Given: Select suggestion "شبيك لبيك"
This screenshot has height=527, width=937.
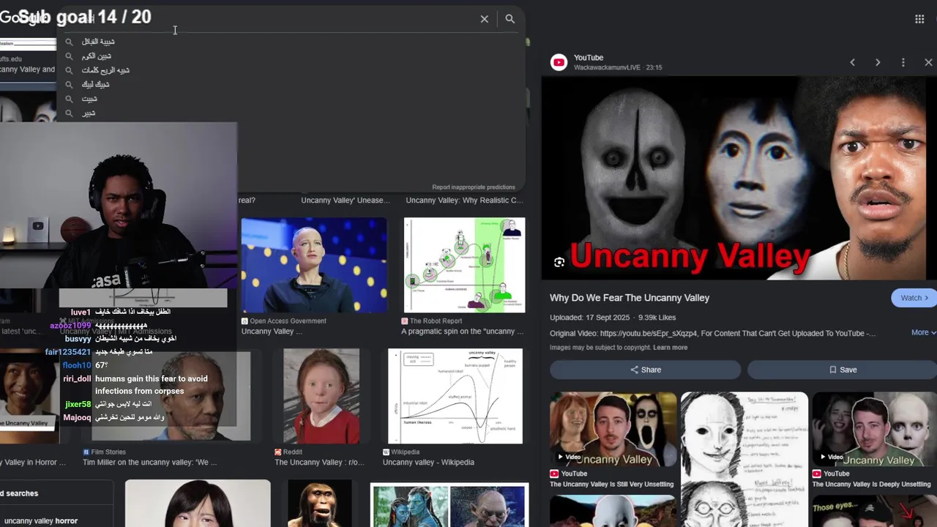Looking at the screenshot, I should coord(96,84).
